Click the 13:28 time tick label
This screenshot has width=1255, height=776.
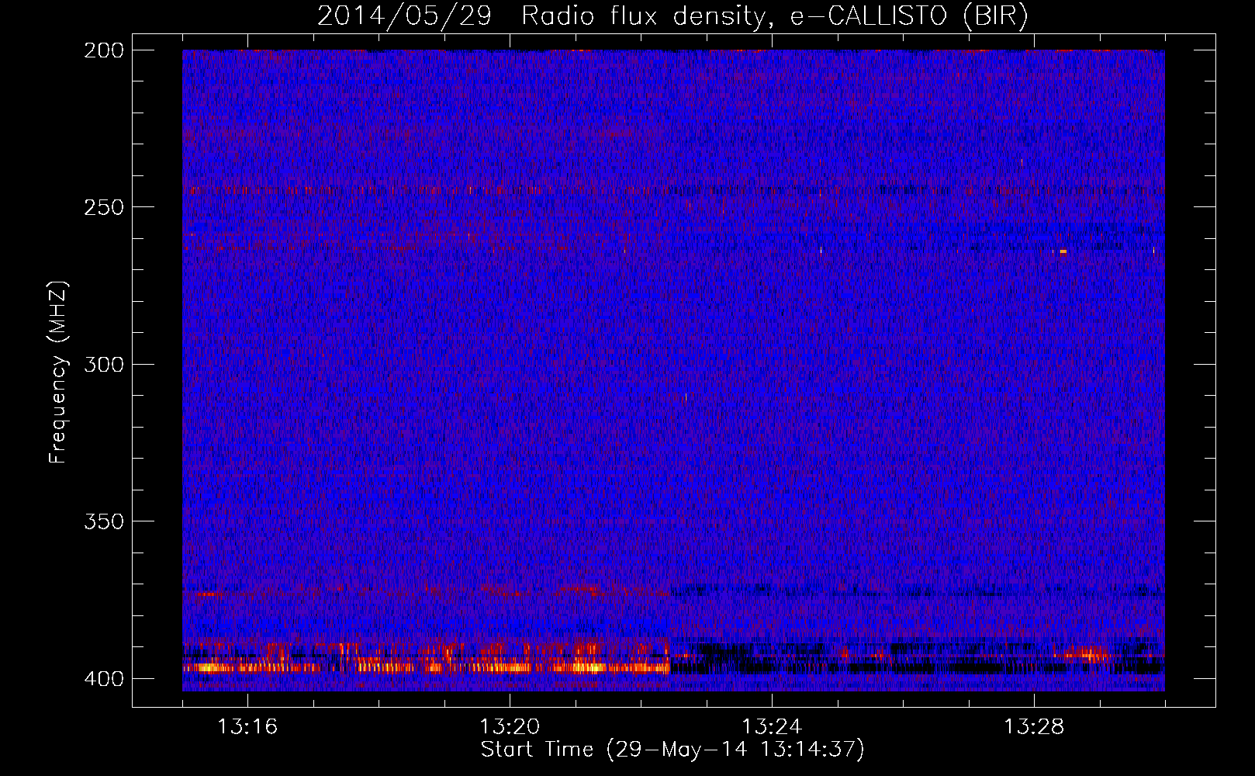[x=1034, y=727]
